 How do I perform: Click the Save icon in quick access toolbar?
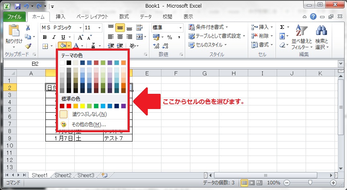coord(18,6)
